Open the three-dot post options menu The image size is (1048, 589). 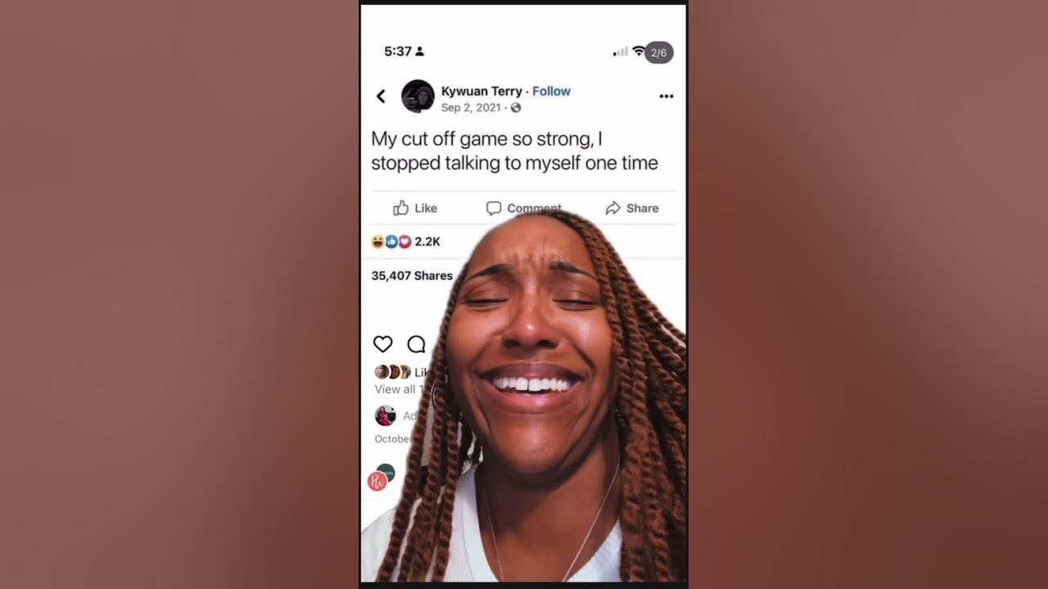(x=666, y=97)
